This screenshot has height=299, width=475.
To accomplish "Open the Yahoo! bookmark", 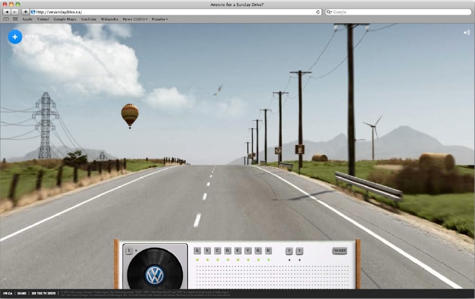I will coord(43,19).
